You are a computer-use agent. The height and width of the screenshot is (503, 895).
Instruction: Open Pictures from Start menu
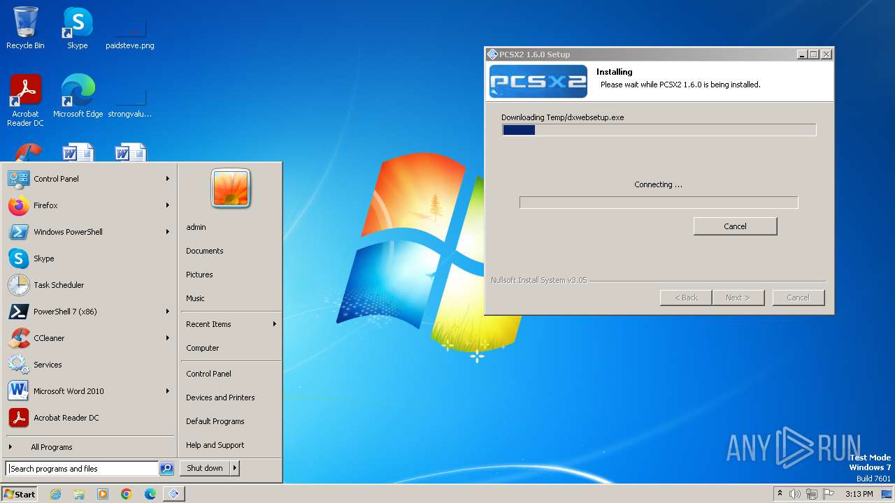[x=231, y=275]
